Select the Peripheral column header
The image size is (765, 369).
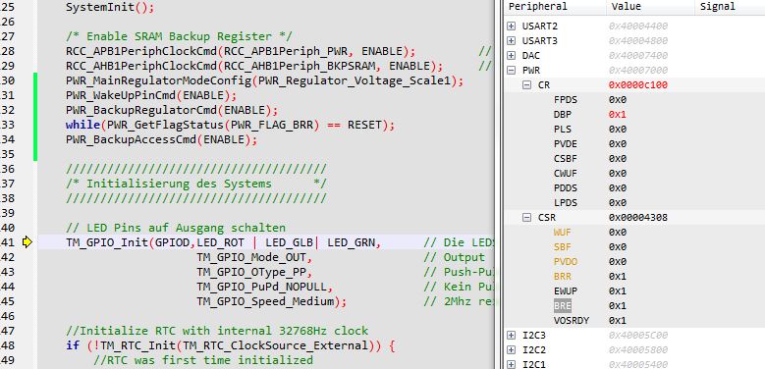(555, 7)
